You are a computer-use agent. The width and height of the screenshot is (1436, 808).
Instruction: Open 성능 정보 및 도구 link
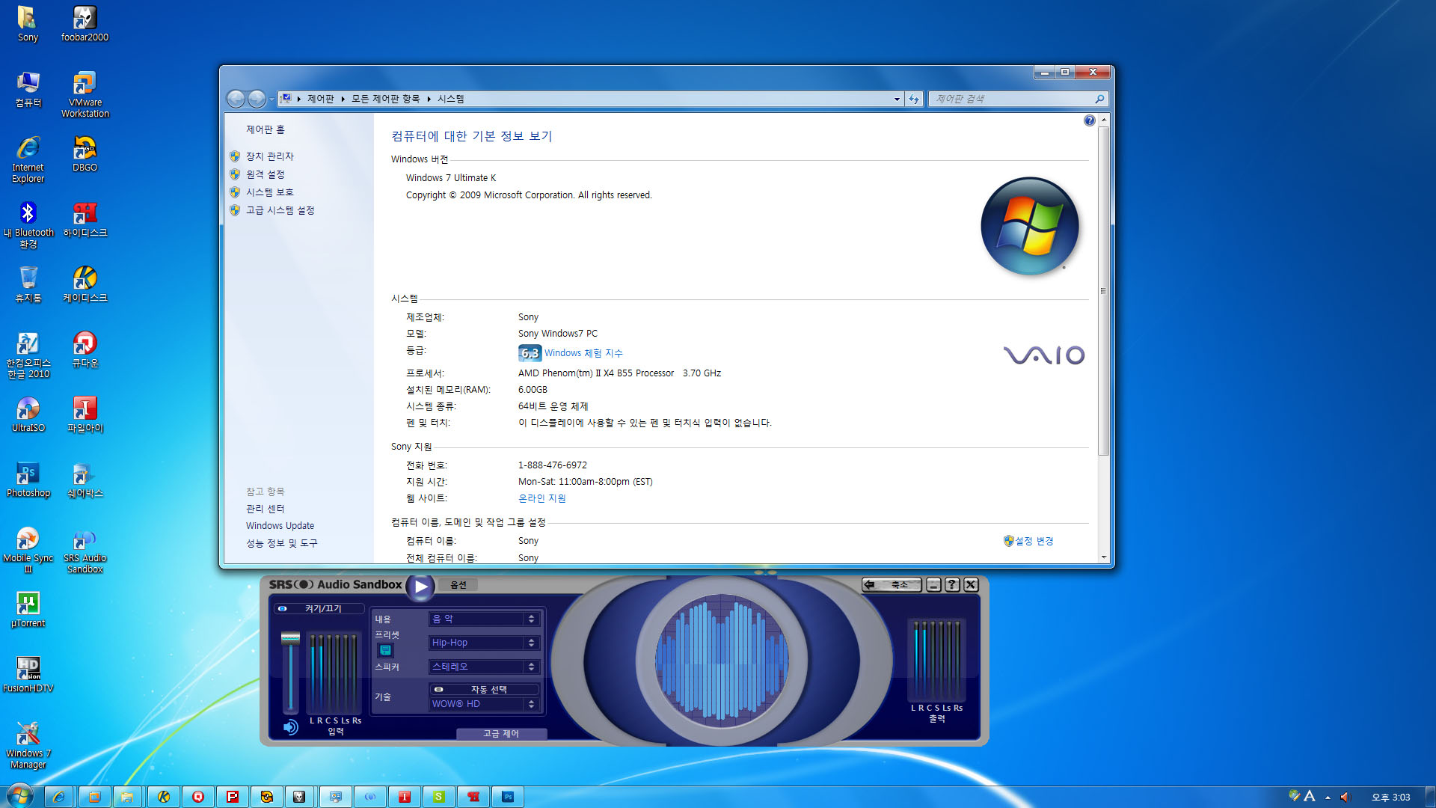[x=282, y=543]
